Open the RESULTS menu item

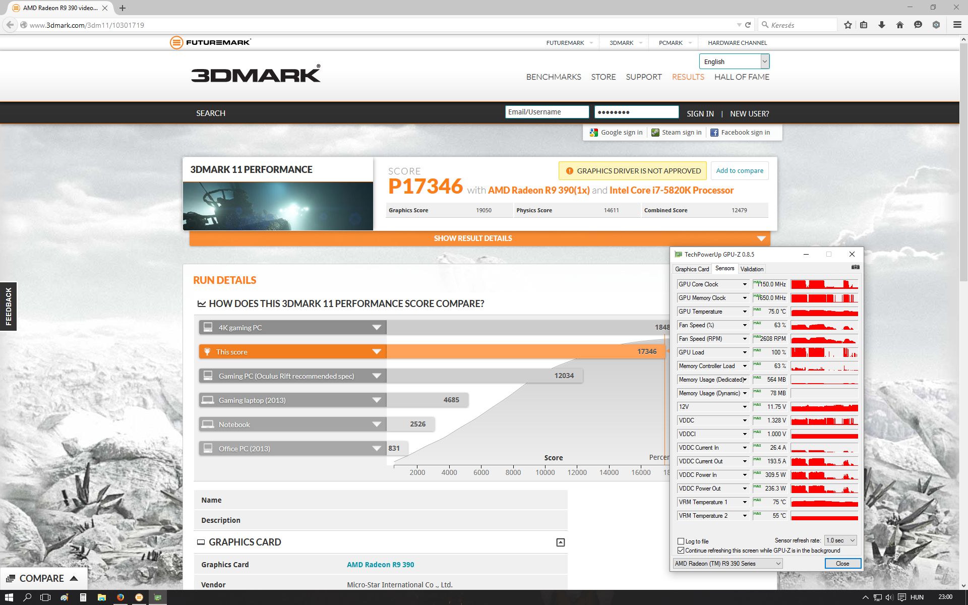click(x=688, y=77)
